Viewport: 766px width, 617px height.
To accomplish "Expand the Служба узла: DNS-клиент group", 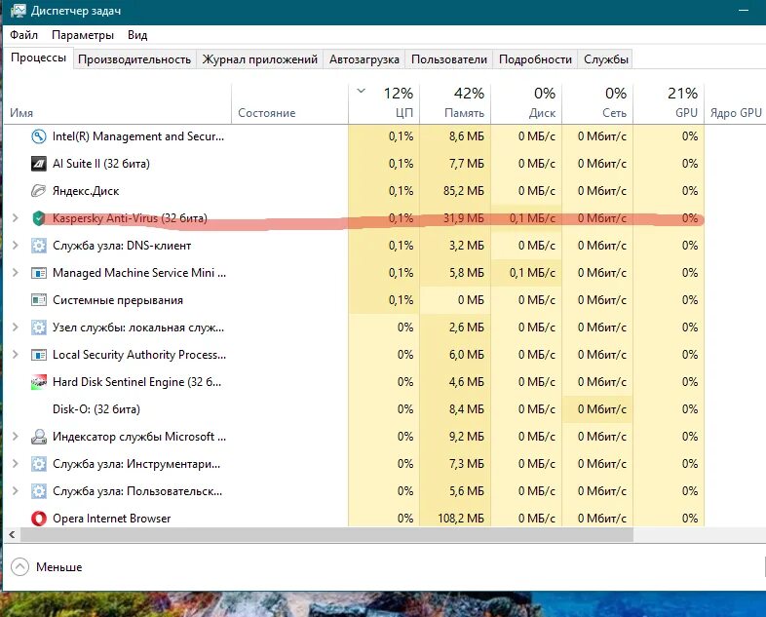I will point(16,246).
